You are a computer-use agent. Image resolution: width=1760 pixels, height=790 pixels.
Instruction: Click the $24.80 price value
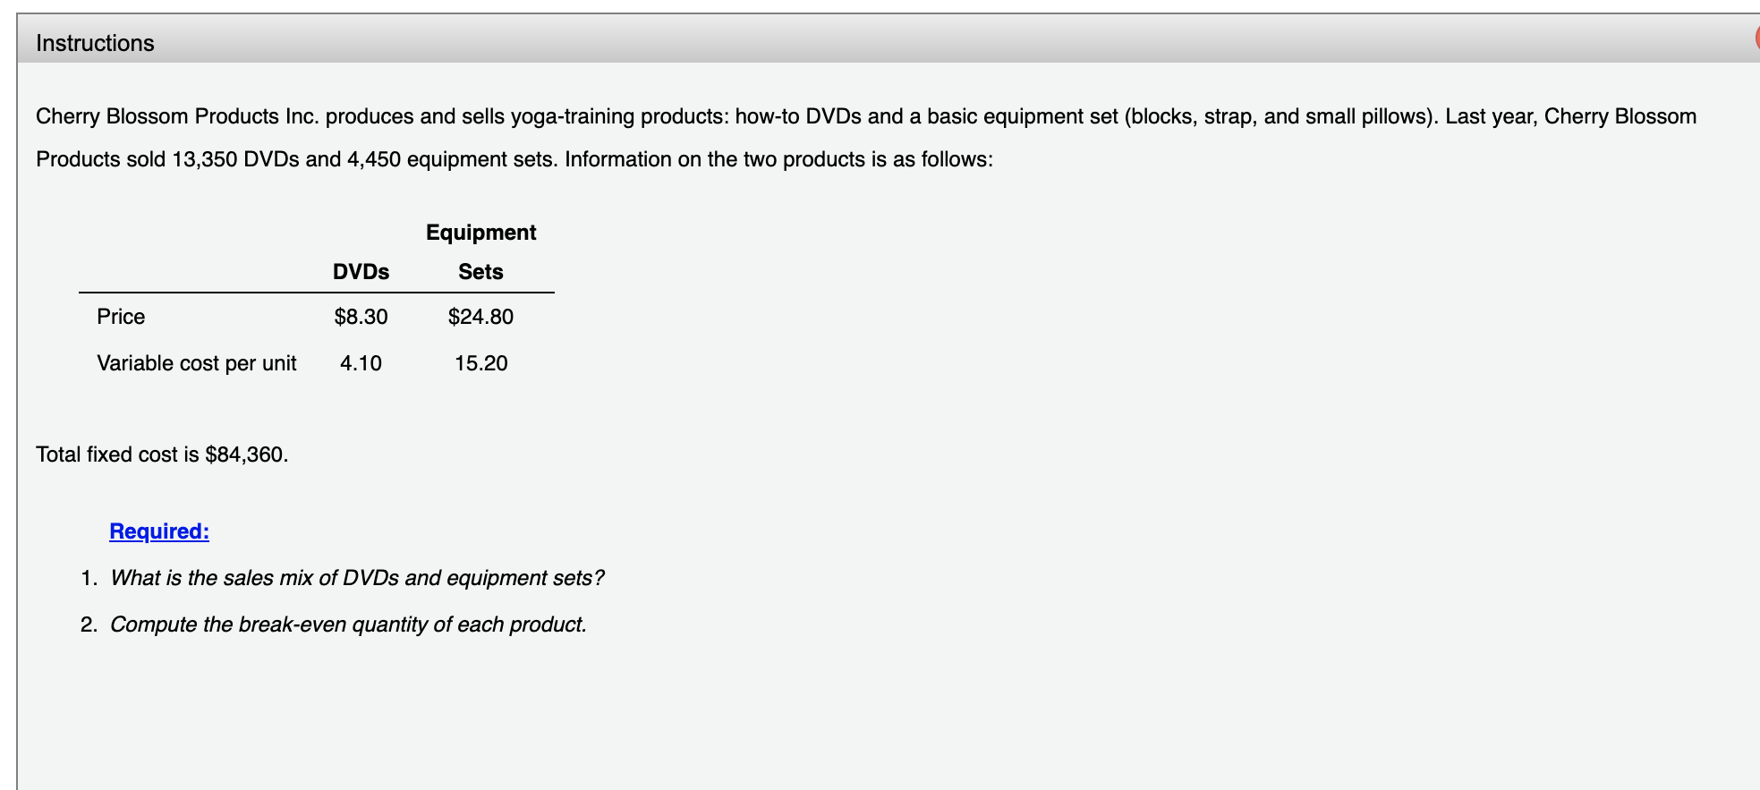480,316
